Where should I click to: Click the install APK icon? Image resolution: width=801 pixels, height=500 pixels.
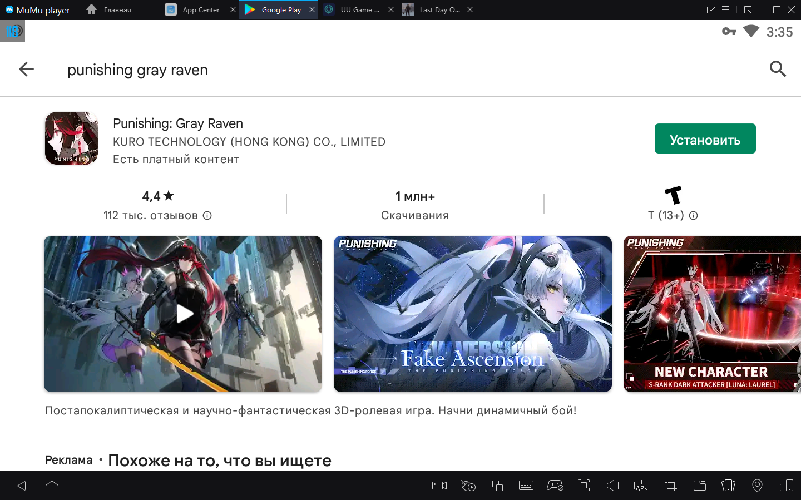pos(641,486)
